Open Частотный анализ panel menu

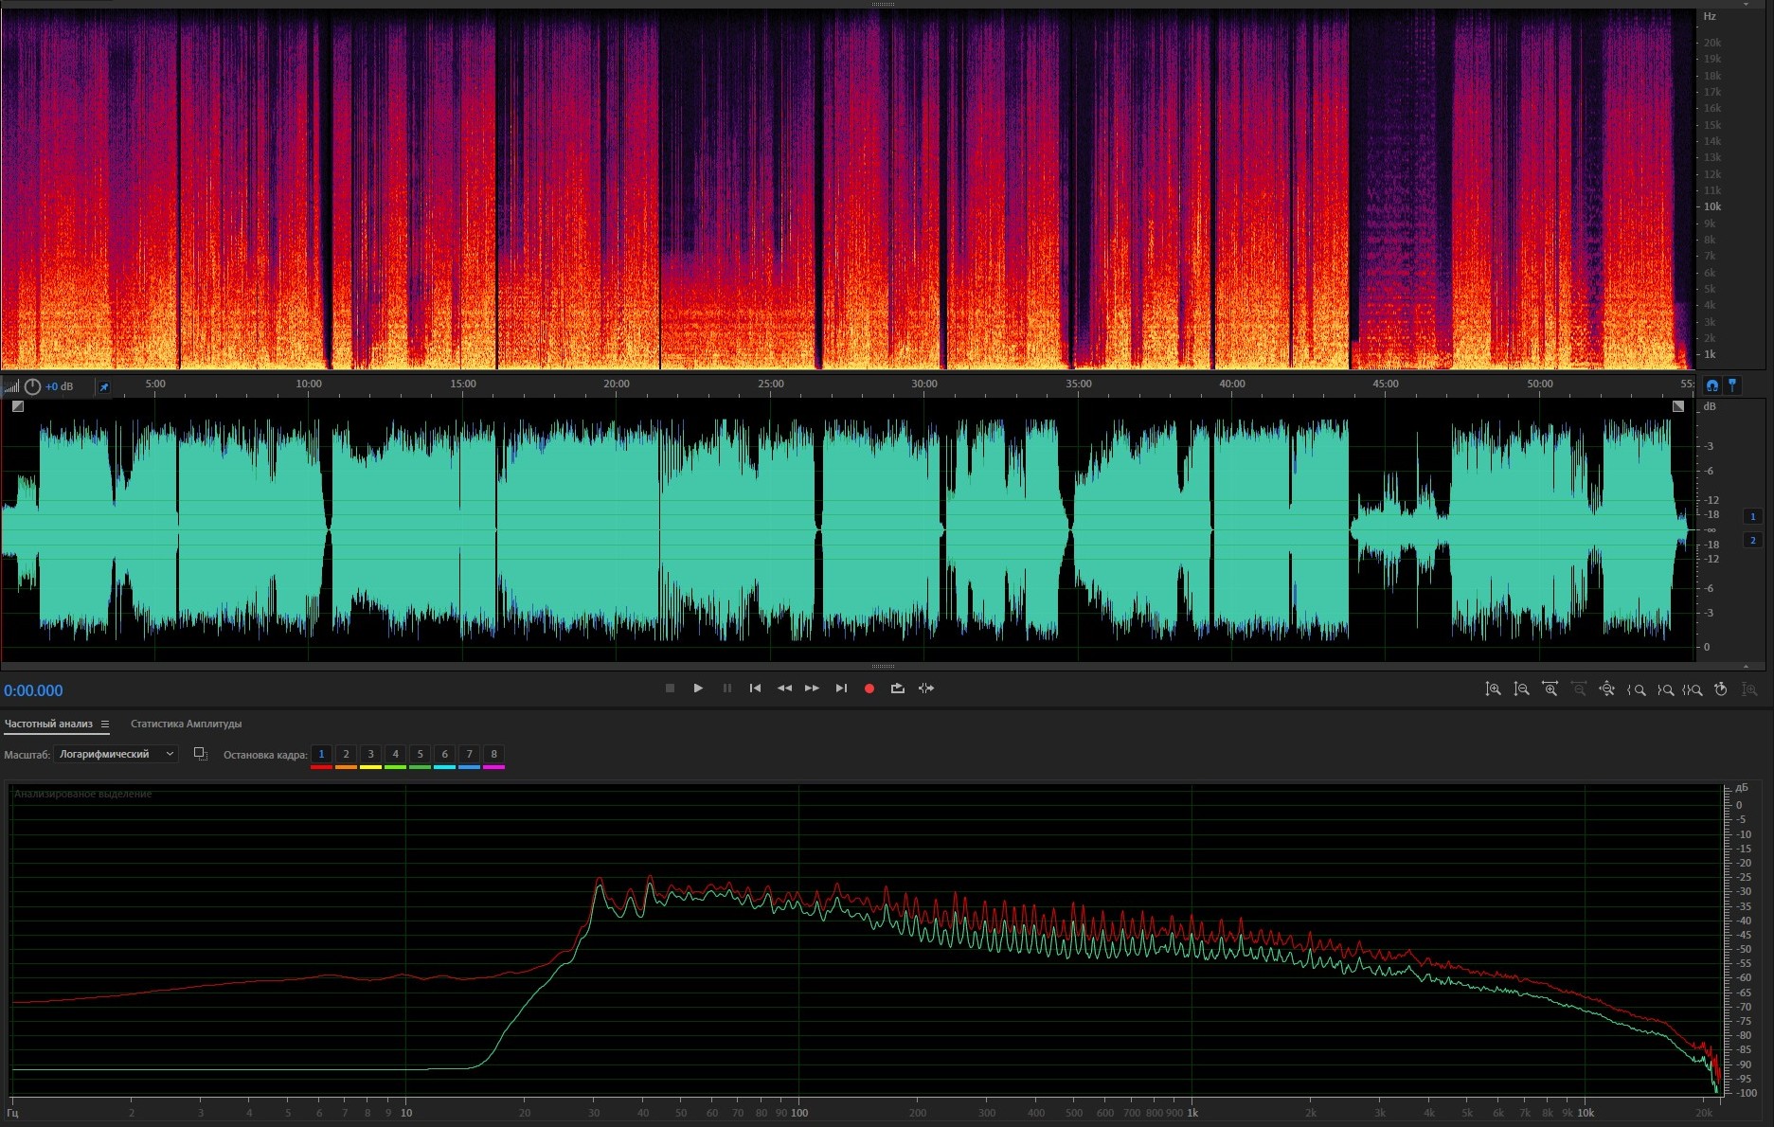click(x=105, y=724)
